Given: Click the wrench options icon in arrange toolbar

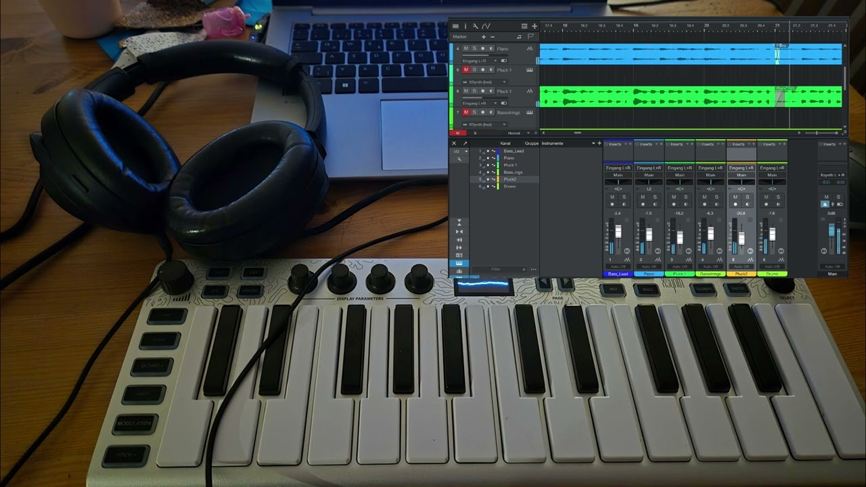Looking at the screenshot, I should tap(476, 26).
